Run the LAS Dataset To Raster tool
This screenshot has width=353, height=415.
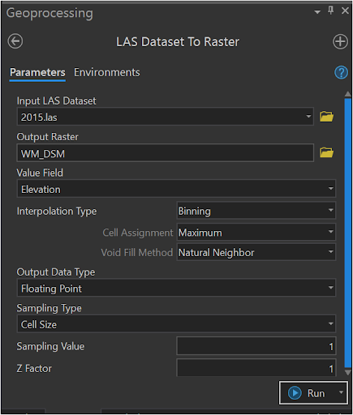[x=307, y=393]
